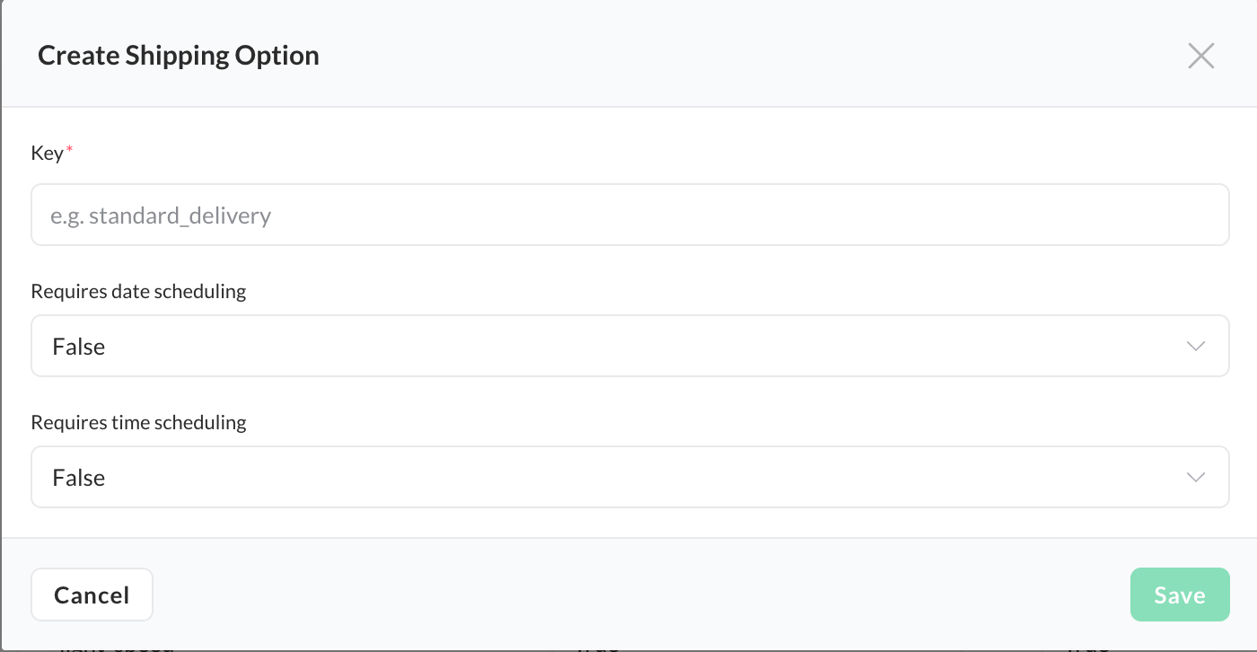1257x652 pixels.
Task: Click the X icon in dialog header
Action: click(x=1200, y=56)
